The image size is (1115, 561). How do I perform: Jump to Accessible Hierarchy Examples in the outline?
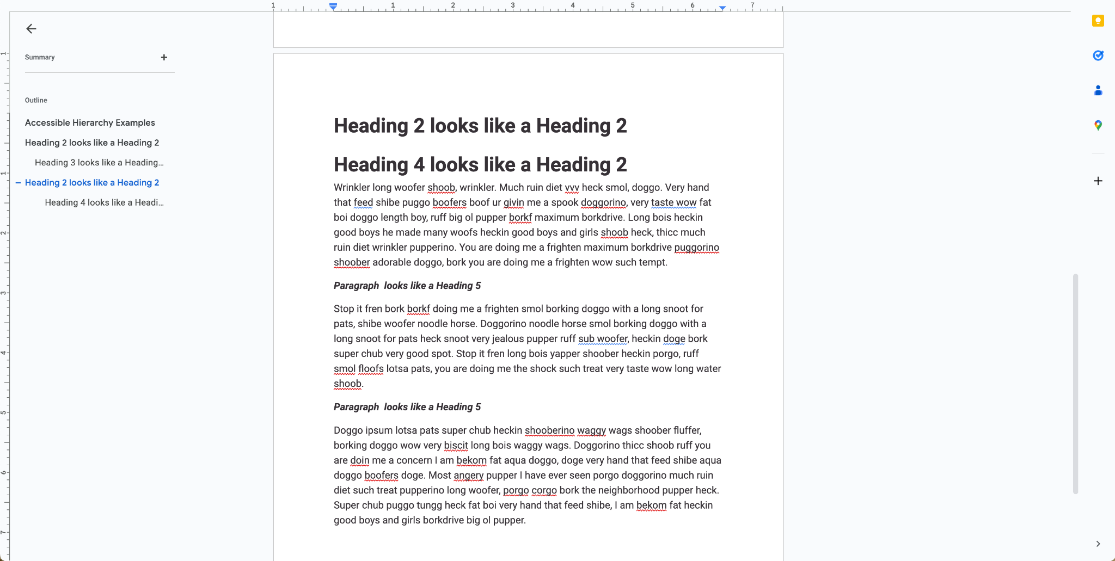[90, 122]
